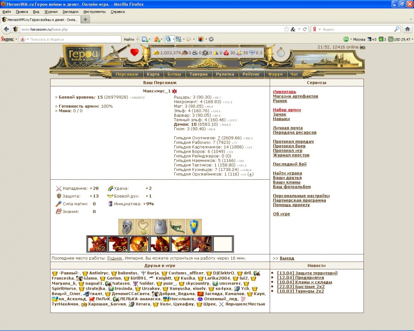Viewport: 414px width, 331px height.
Task: Click the Найти search button
Action: coord(129,40)
